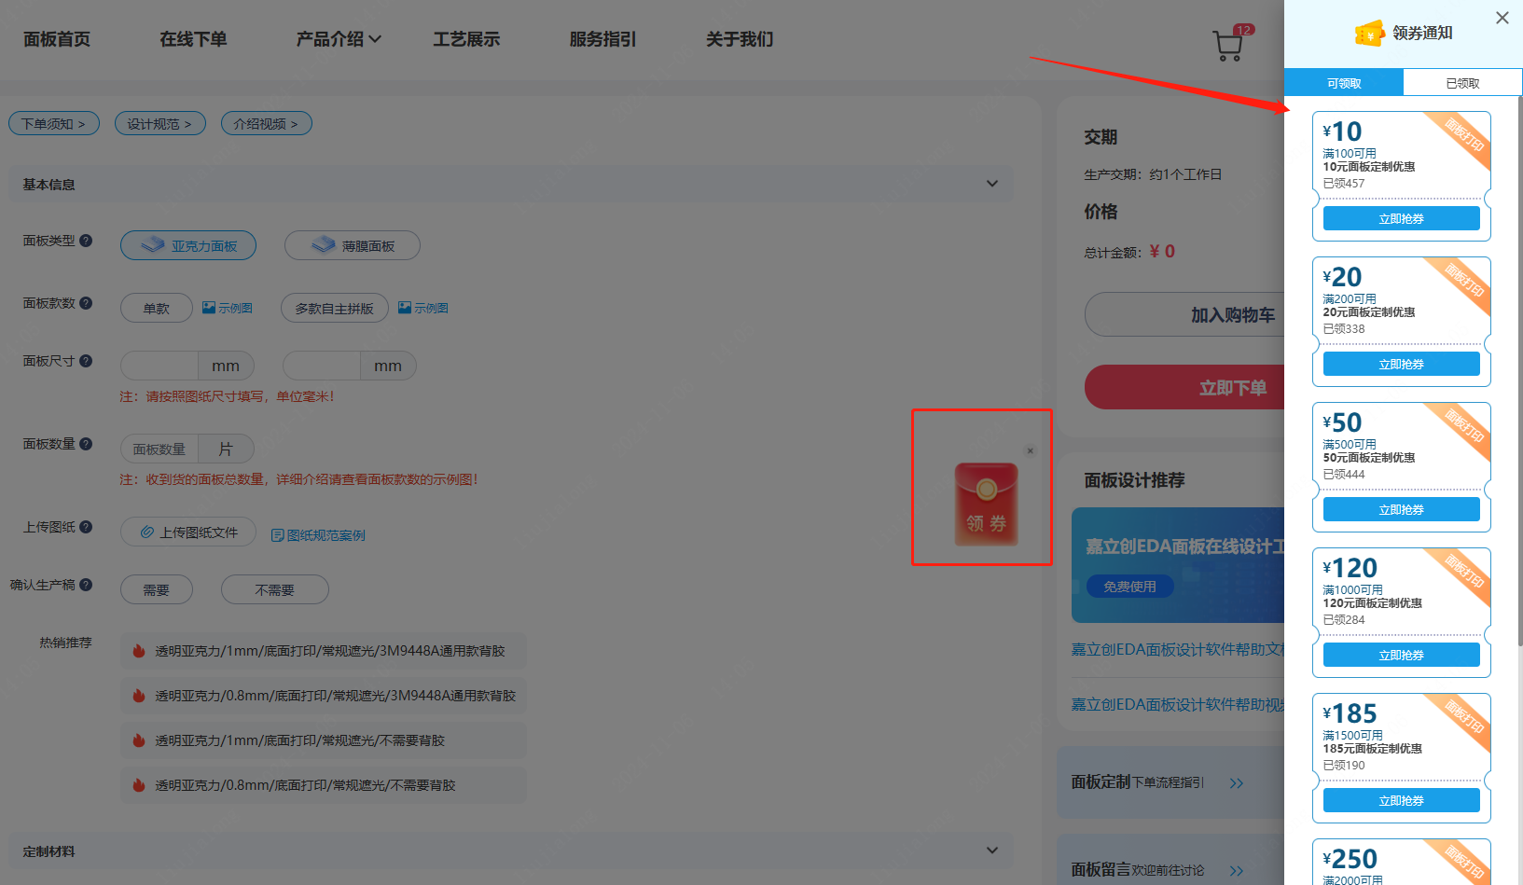Image resolution: width=1523 pixels, height=885 pixels.
Task: Select 薄膜面板 panel type
Action: pyautogui.click(x=353, y=245)
